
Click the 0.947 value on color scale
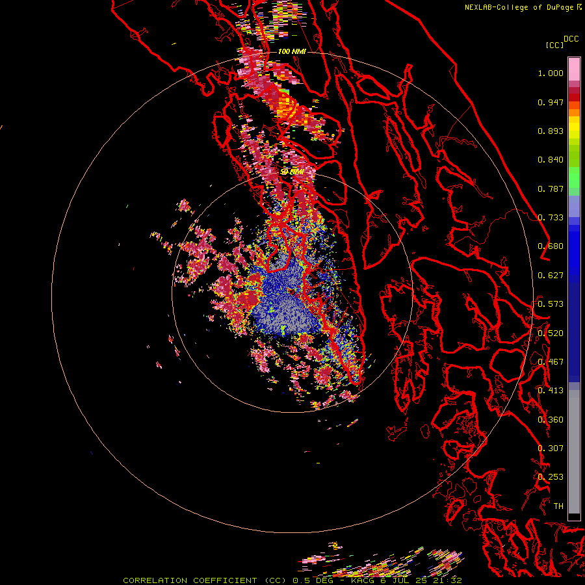pyautogui.click(x=551, y=102)
